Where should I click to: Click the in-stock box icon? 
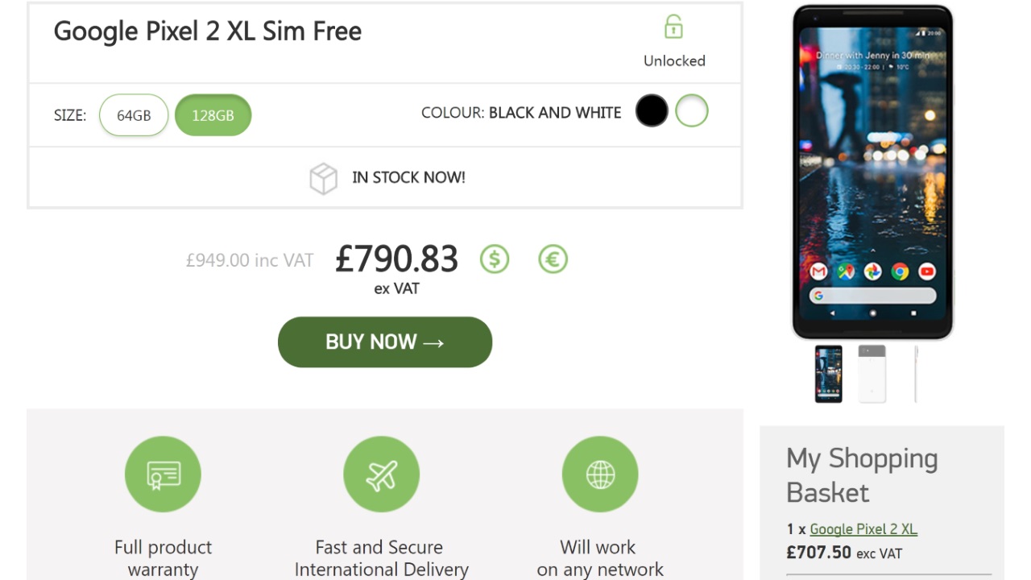coord(323,178)
